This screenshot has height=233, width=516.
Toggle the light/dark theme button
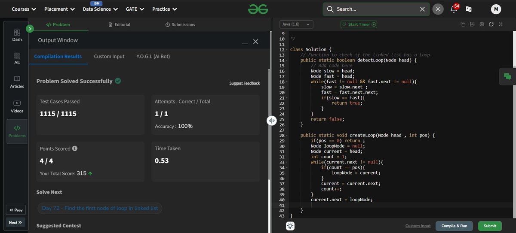(438, 9)
